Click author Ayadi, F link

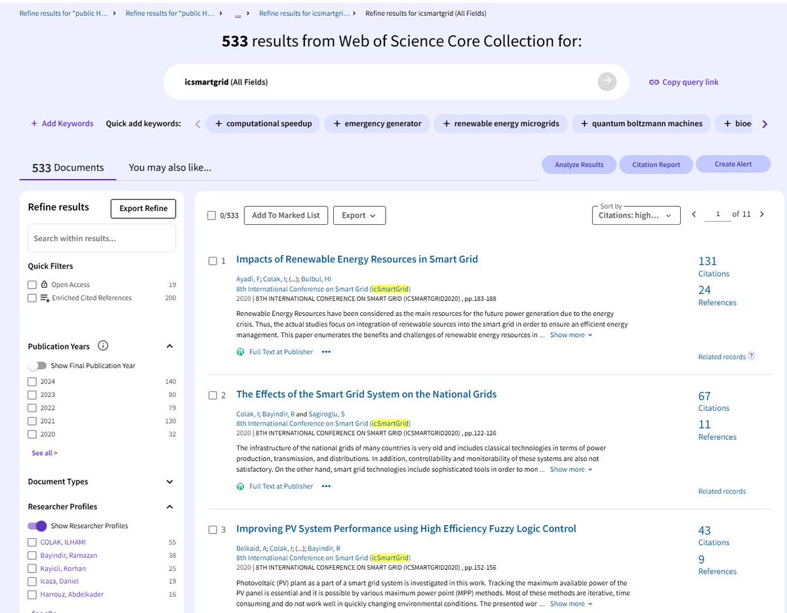click(247, 279)
